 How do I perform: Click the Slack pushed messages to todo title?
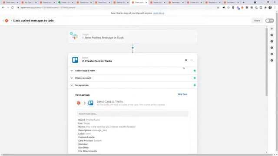click(33, 20)
